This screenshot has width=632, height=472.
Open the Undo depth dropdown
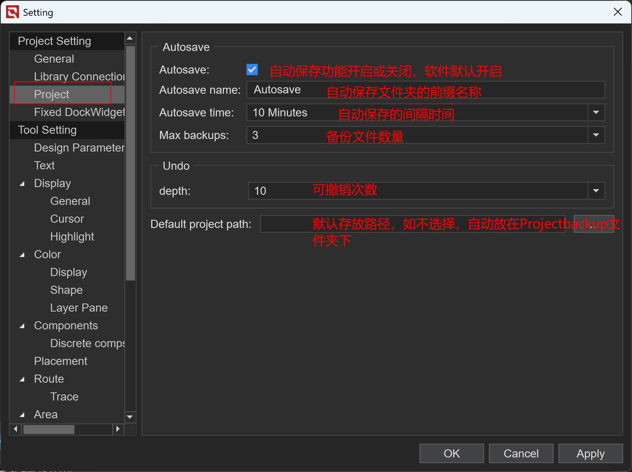596,191
